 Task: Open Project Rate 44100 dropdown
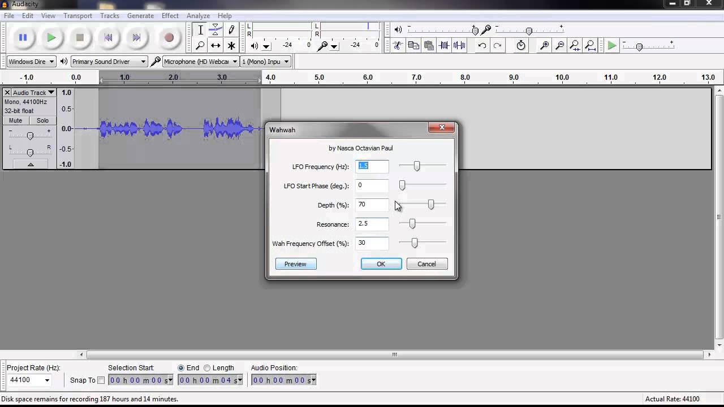(47, 380)
